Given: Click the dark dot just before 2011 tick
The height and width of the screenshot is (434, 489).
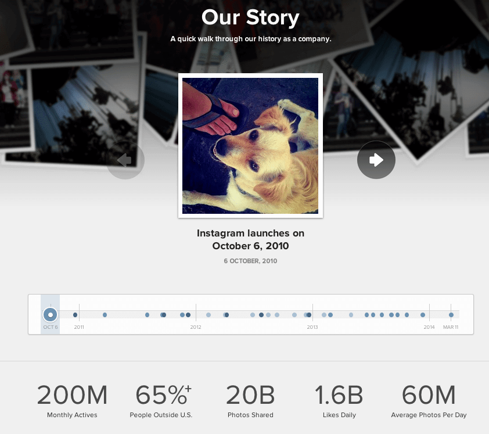Looking at the screenshot, I should tap(75, 315).
